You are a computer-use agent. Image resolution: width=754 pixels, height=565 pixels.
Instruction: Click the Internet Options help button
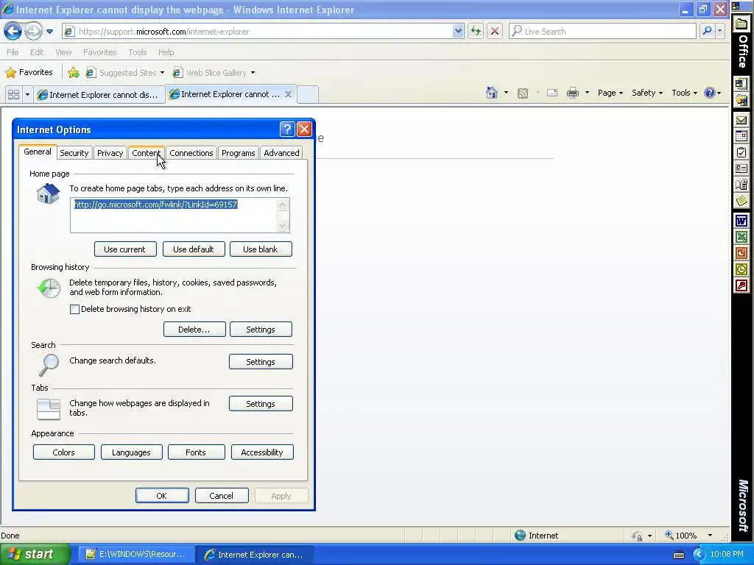coord(287,129)
